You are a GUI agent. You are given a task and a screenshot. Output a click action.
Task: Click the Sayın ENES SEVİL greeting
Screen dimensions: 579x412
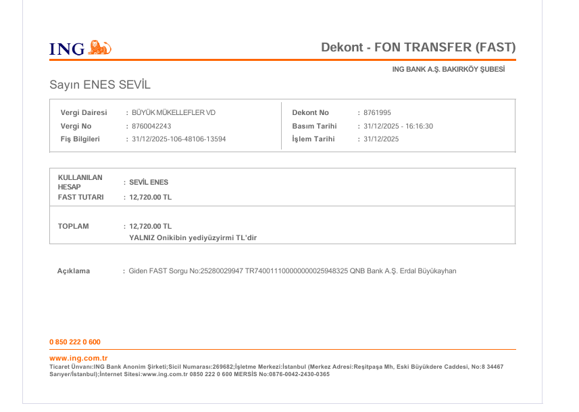100,85
